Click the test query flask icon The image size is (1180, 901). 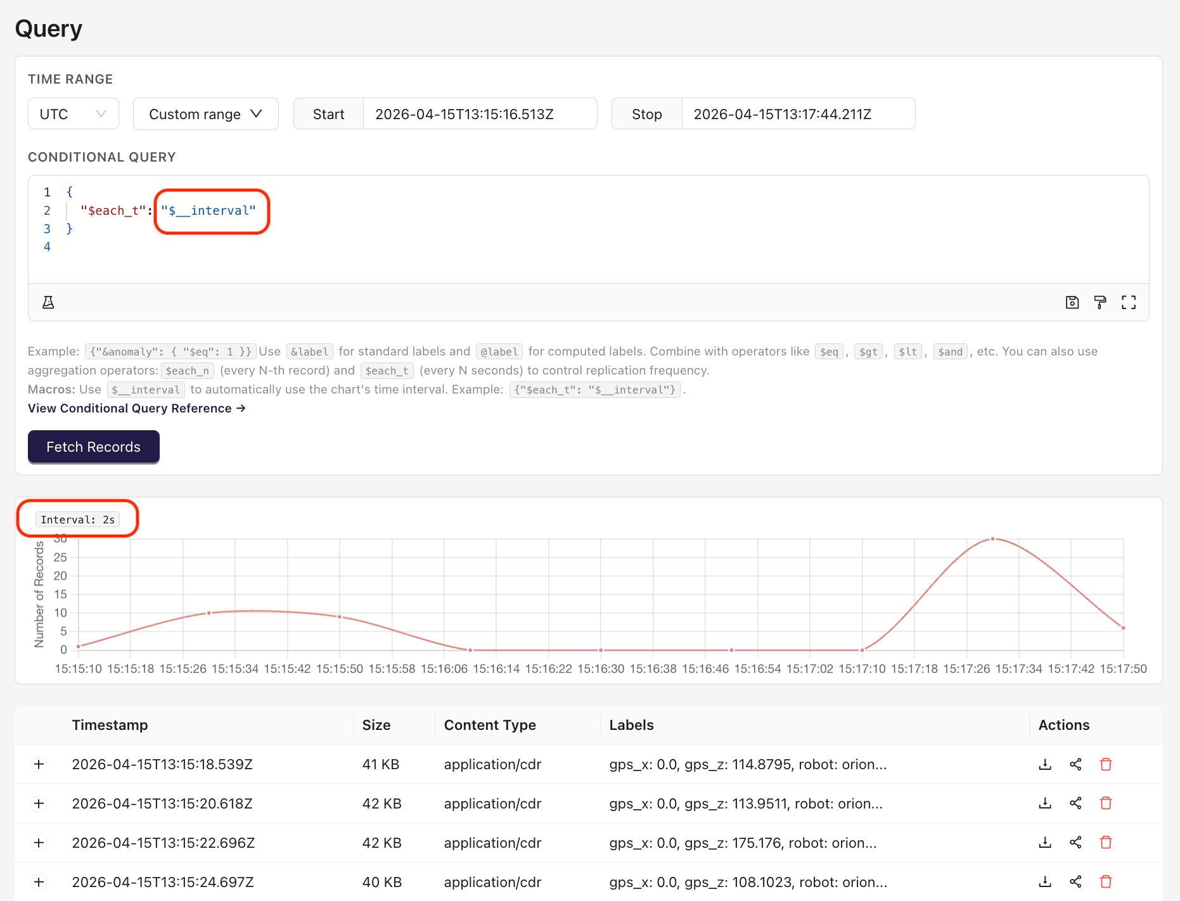point(49,302)
